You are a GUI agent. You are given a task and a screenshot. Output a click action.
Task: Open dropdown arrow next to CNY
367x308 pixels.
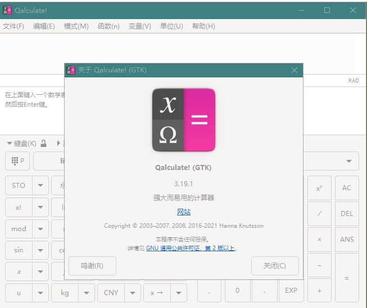click(x=132, y=292)
